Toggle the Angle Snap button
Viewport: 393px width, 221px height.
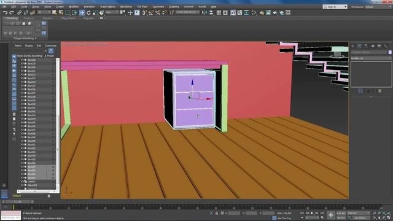[151, 12]
